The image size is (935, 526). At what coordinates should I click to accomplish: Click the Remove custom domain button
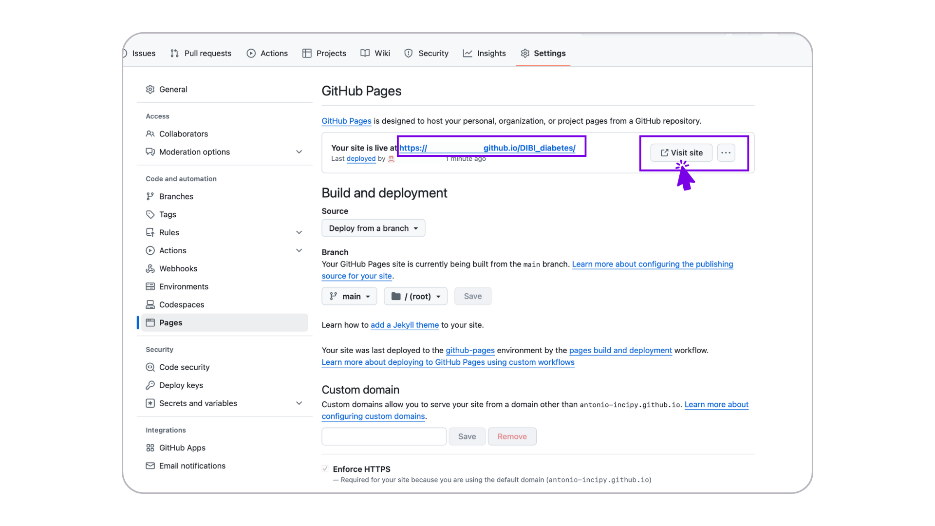click(x=512, y=436)
